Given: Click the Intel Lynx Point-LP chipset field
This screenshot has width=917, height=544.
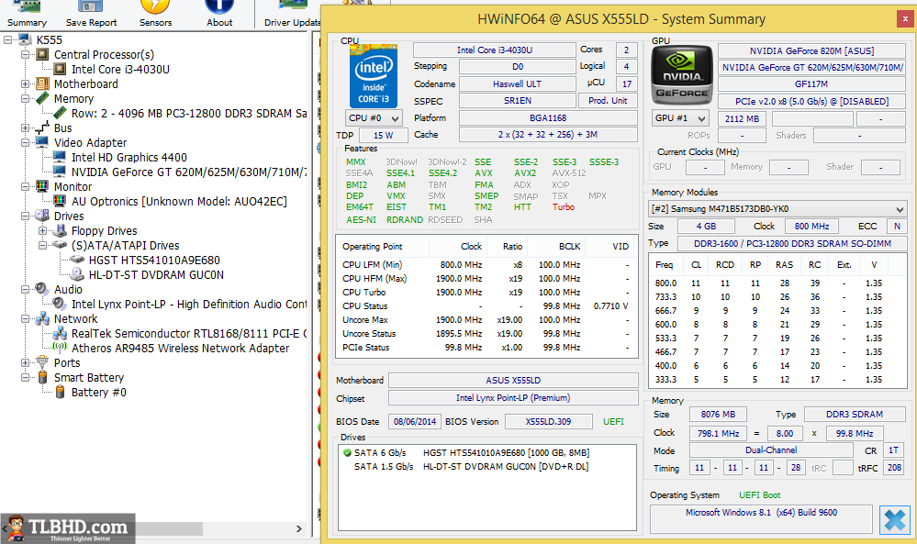Looking at the screenshot, I should 513,398.
